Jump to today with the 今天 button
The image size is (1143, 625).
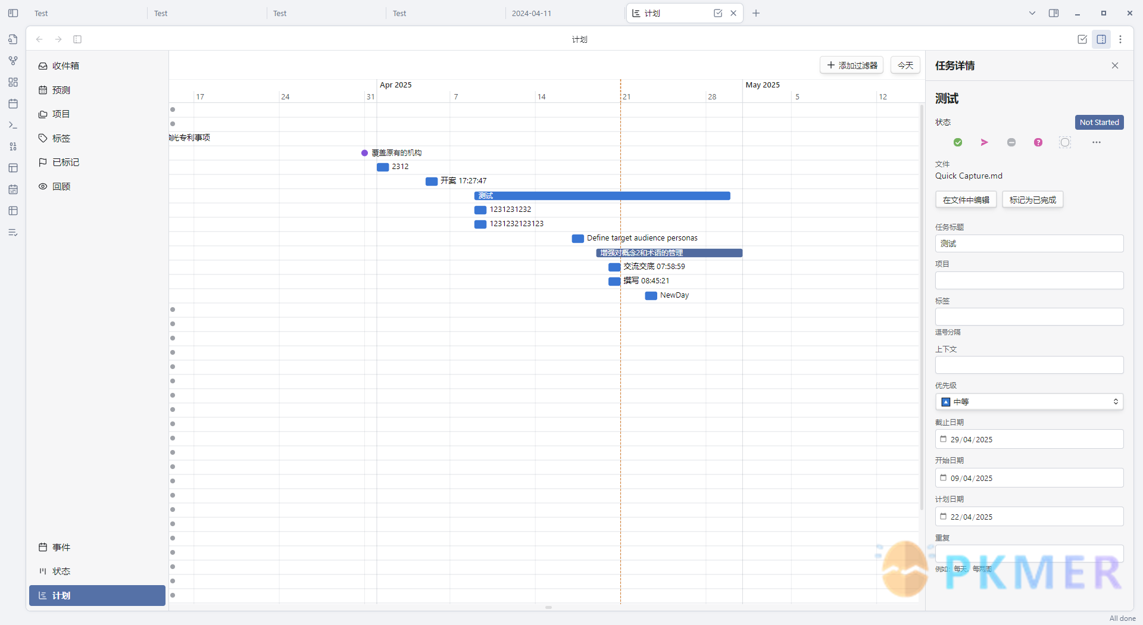tap(905, 65)
